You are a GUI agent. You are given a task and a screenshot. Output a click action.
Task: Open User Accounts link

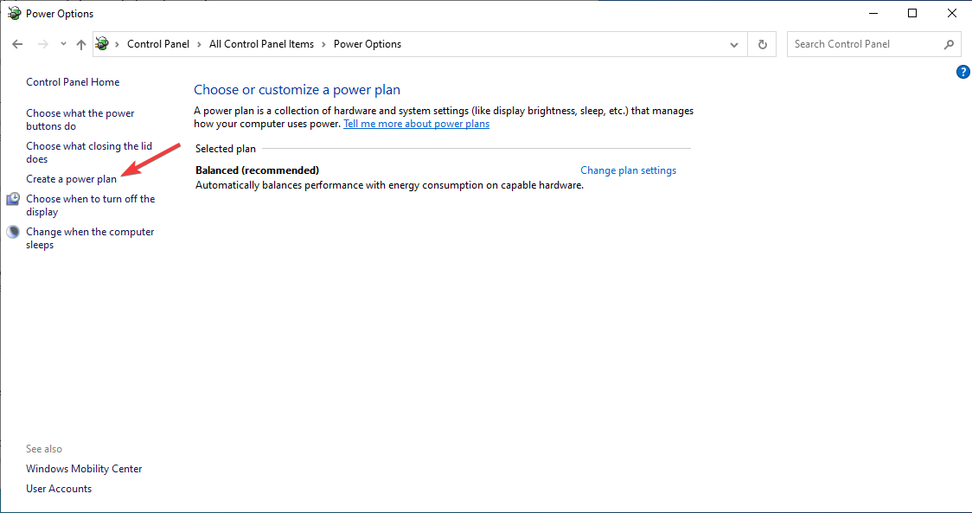click(x=59, y=489)
